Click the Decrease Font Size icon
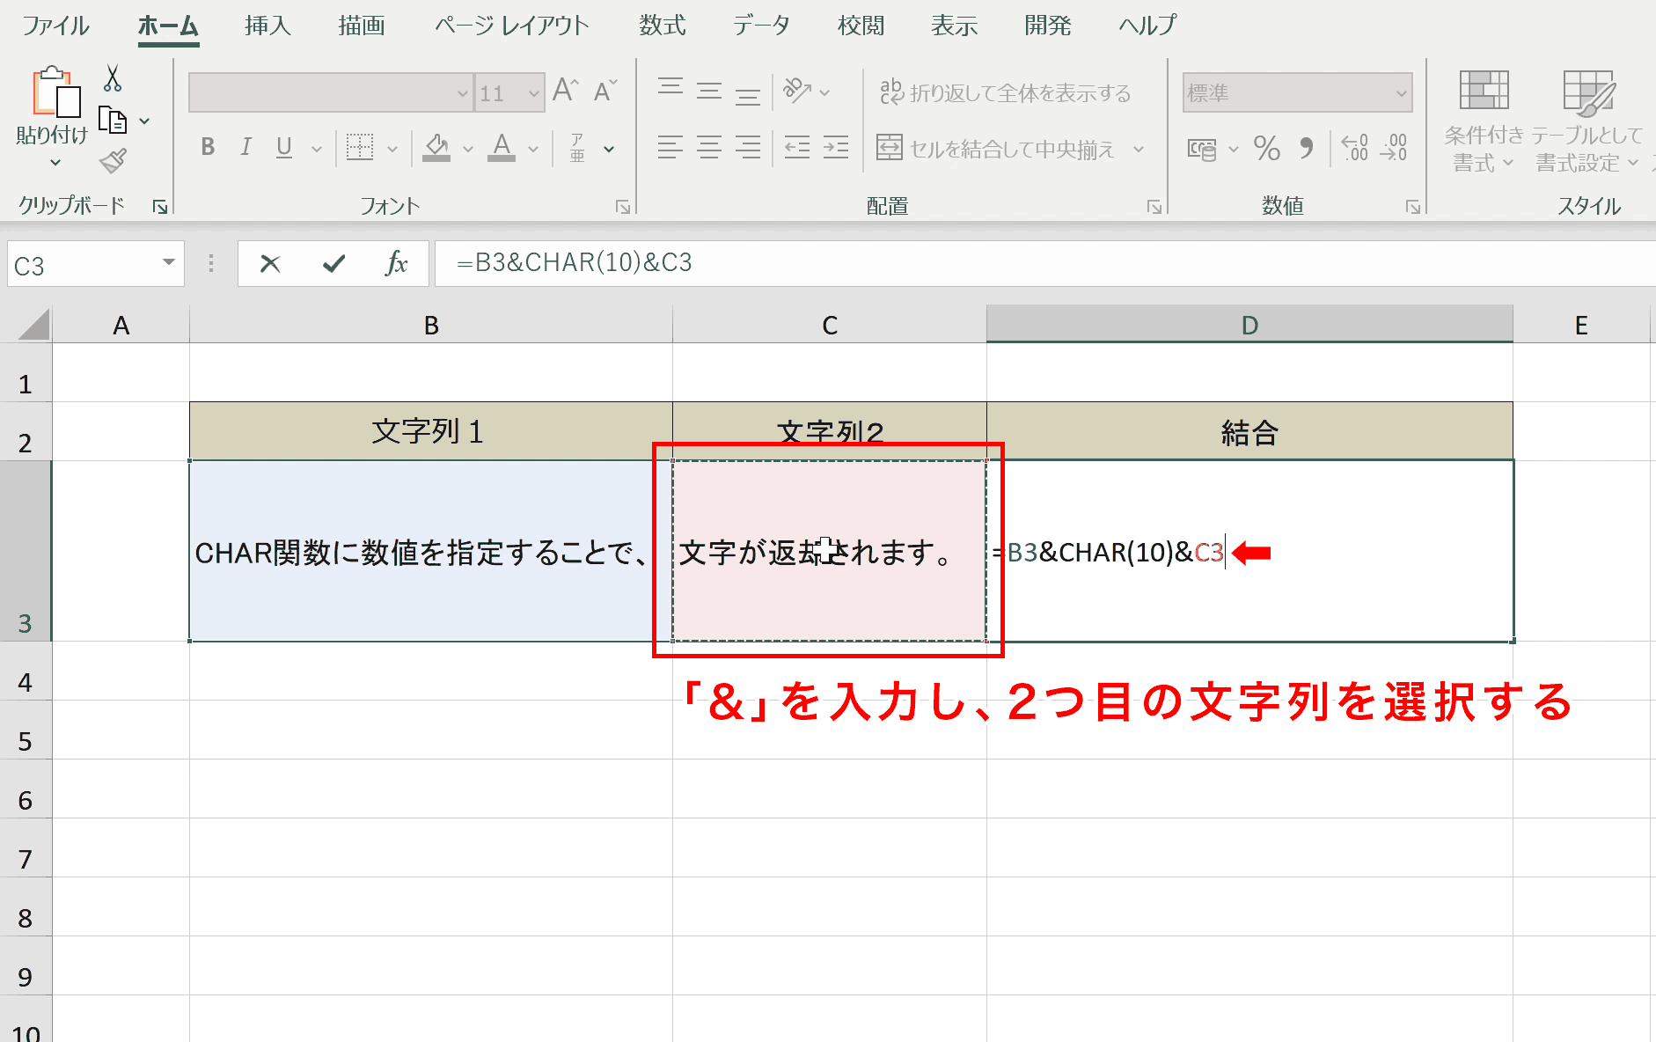The image size is (1656, 1042). (x=605, y=91)
